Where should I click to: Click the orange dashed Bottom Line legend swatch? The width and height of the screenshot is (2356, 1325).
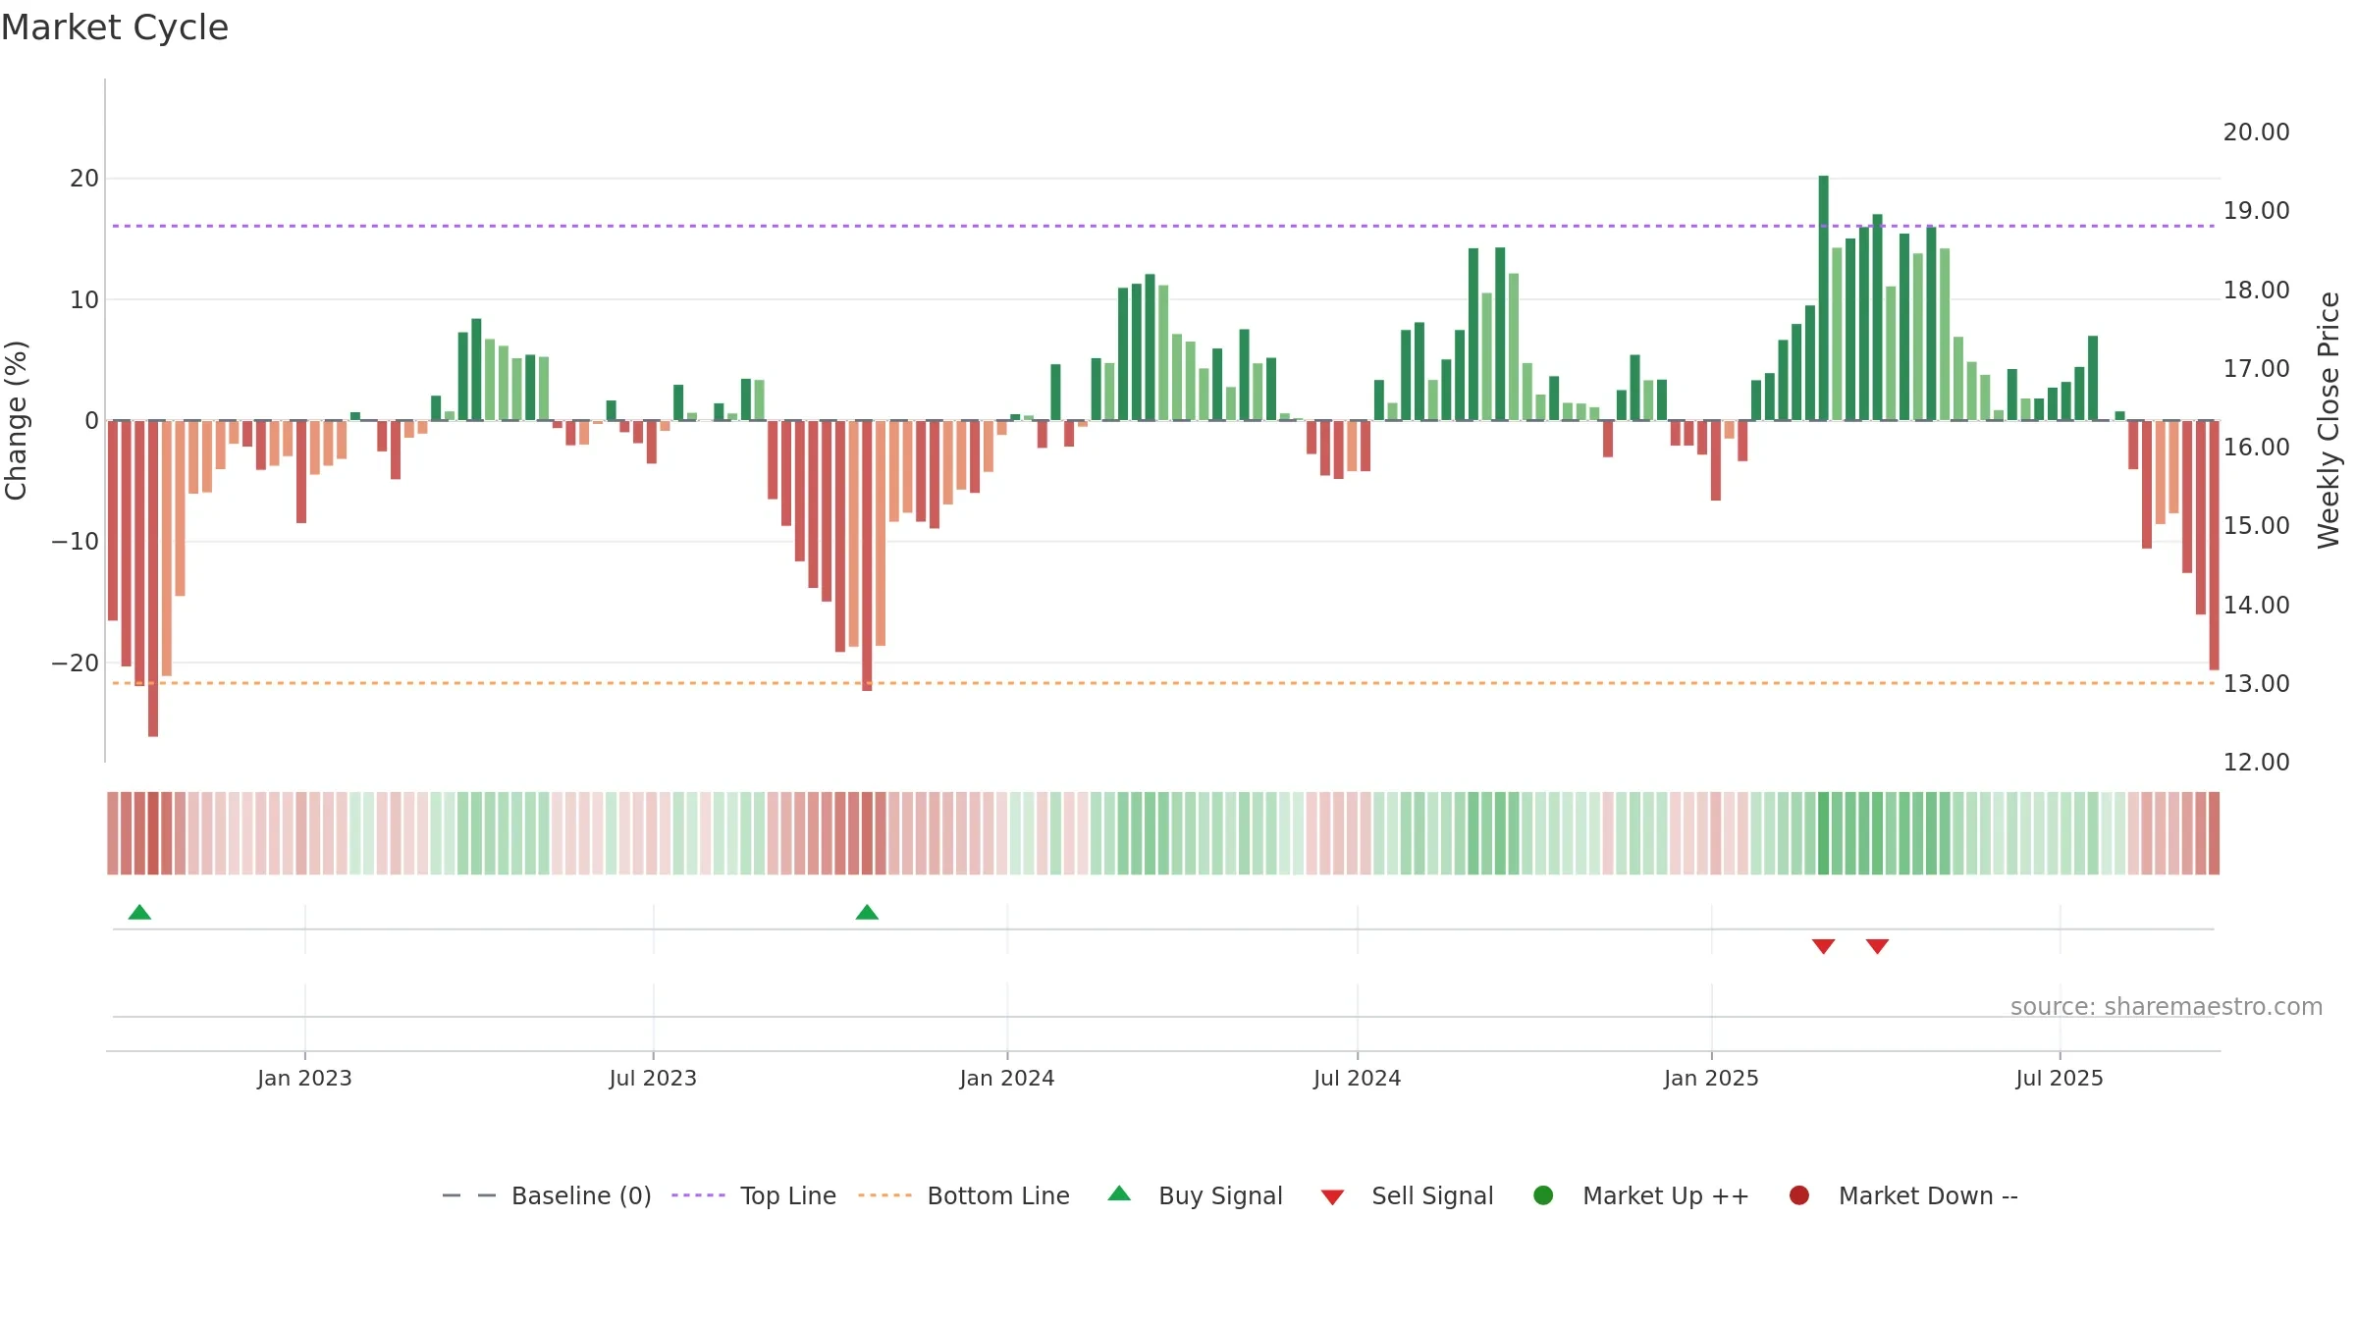click(884, 1195)
